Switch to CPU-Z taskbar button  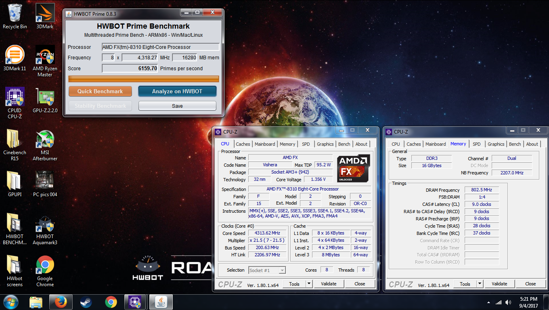coord(136,302)
